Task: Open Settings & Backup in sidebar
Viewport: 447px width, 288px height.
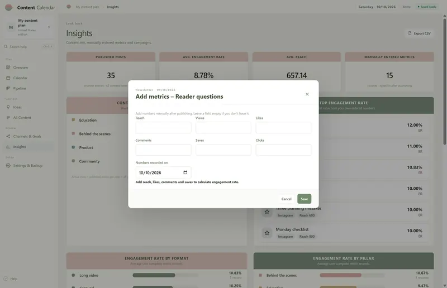Action: (x=28, y=166)
